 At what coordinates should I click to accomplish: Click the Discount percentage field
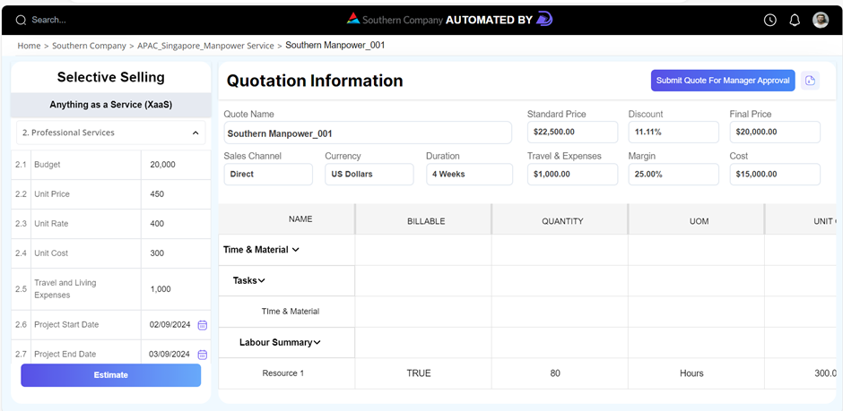click(x=673, y=132)
